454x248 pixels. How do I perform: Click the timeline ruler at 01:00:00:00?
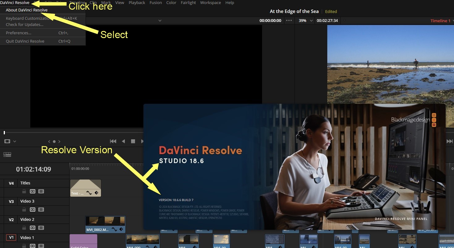click(80, 169)
